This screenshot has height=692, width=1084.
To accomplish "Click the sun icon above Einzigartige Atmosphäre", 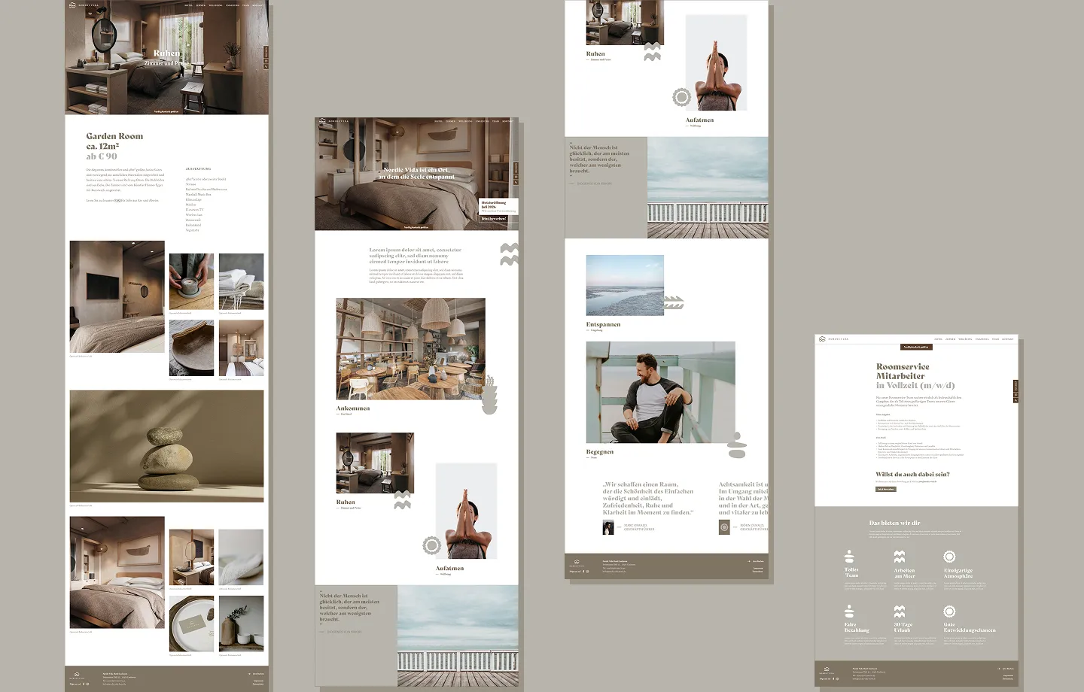I will point(949,557).
